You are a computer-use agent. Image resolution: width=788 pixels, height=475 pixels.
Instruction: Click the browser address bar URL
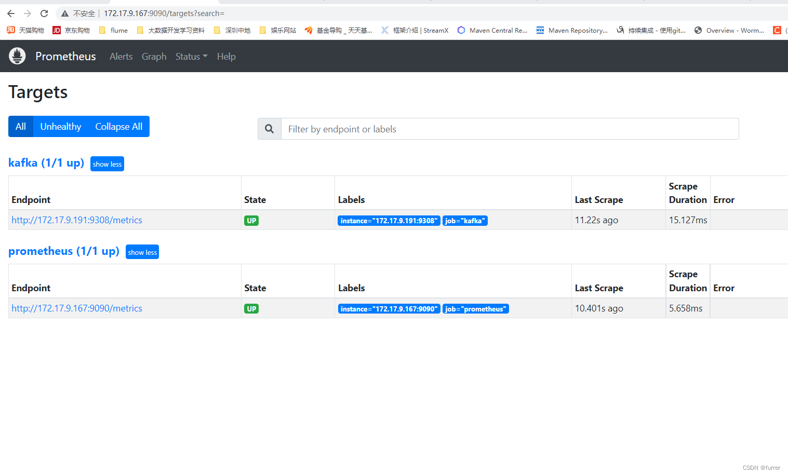click(x=164, y=13)
